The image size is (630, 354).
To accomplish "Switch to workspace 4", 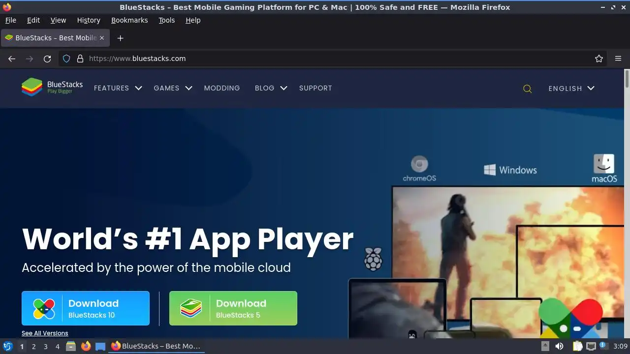I will pos(57,346).
